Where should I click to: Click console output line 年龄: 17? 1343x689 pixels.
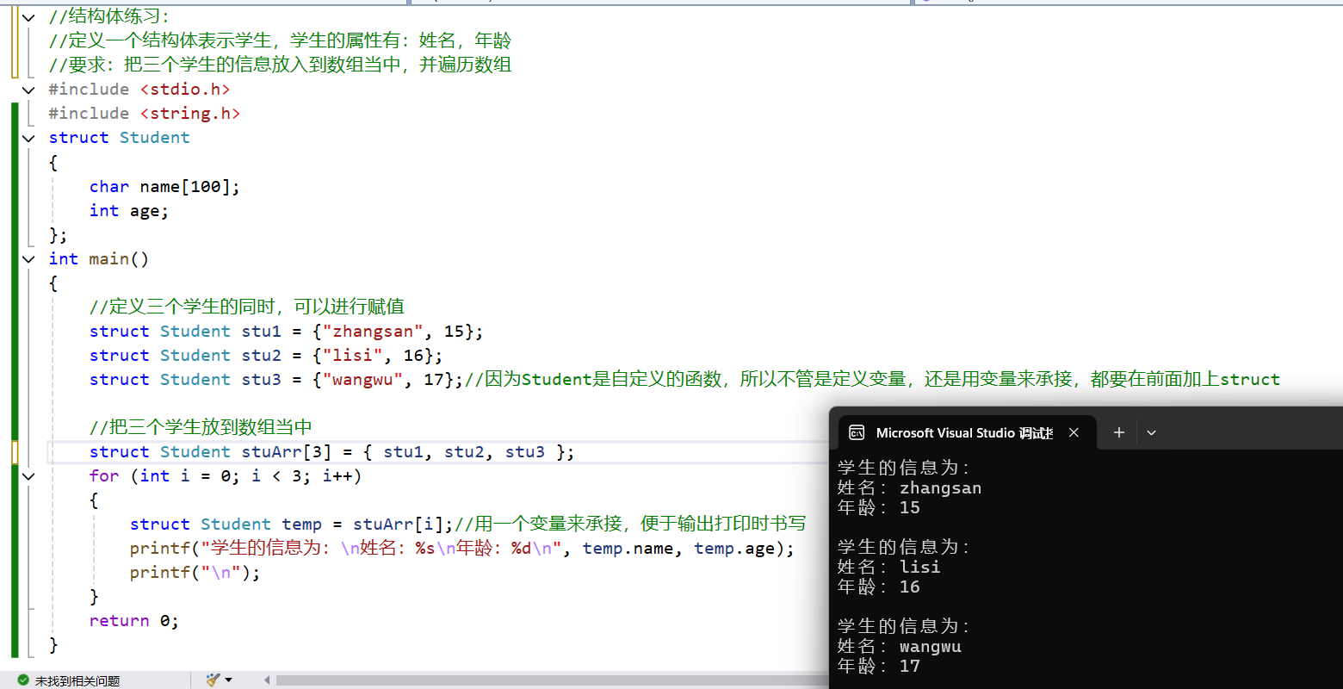(879, 667)
